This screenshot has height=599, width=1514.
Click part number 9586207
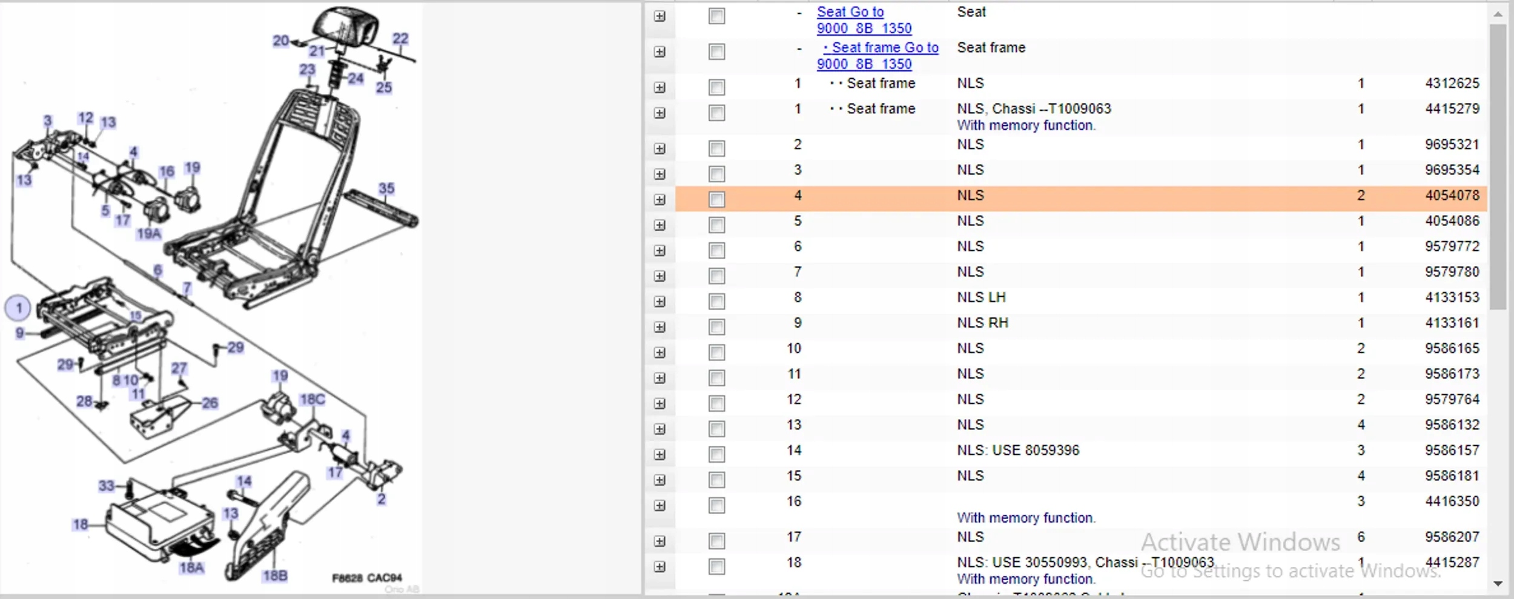(x=1452, y=537)
